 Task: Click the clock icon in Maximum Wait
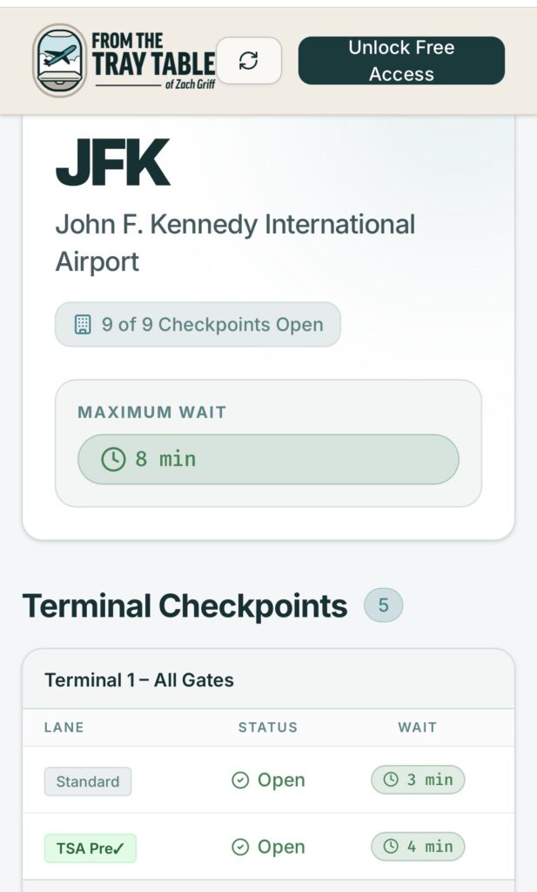tap(113, 459)
